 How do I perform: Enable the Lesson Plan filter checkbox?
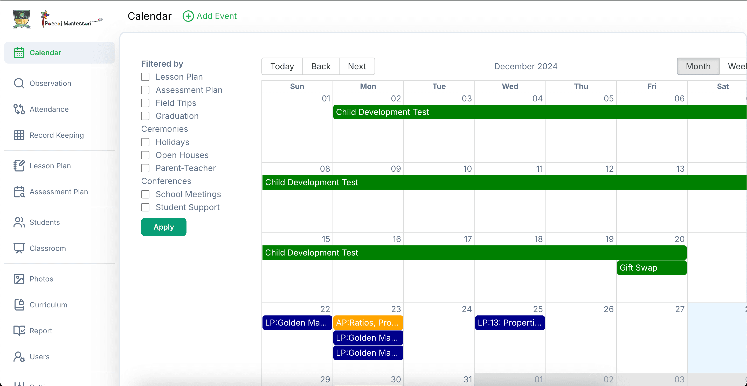[145, 77]
